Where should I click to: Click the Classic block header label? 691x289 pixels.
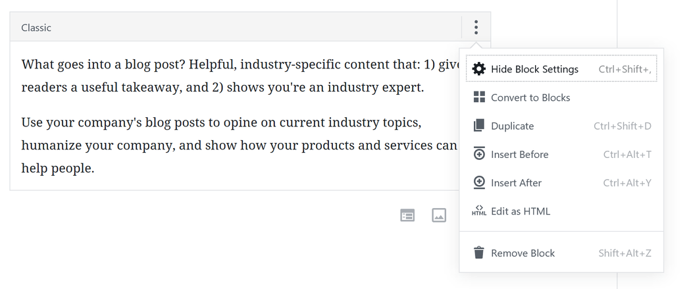tap(36, 28)
